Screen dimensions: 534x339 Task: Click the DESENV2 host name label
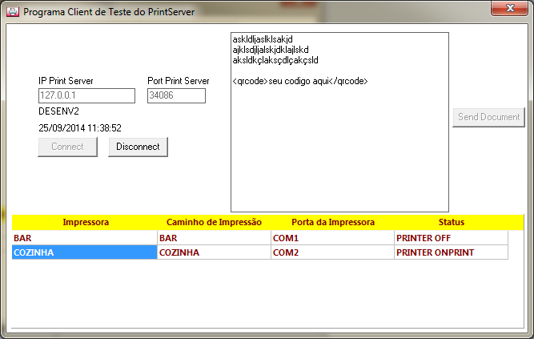58,111
